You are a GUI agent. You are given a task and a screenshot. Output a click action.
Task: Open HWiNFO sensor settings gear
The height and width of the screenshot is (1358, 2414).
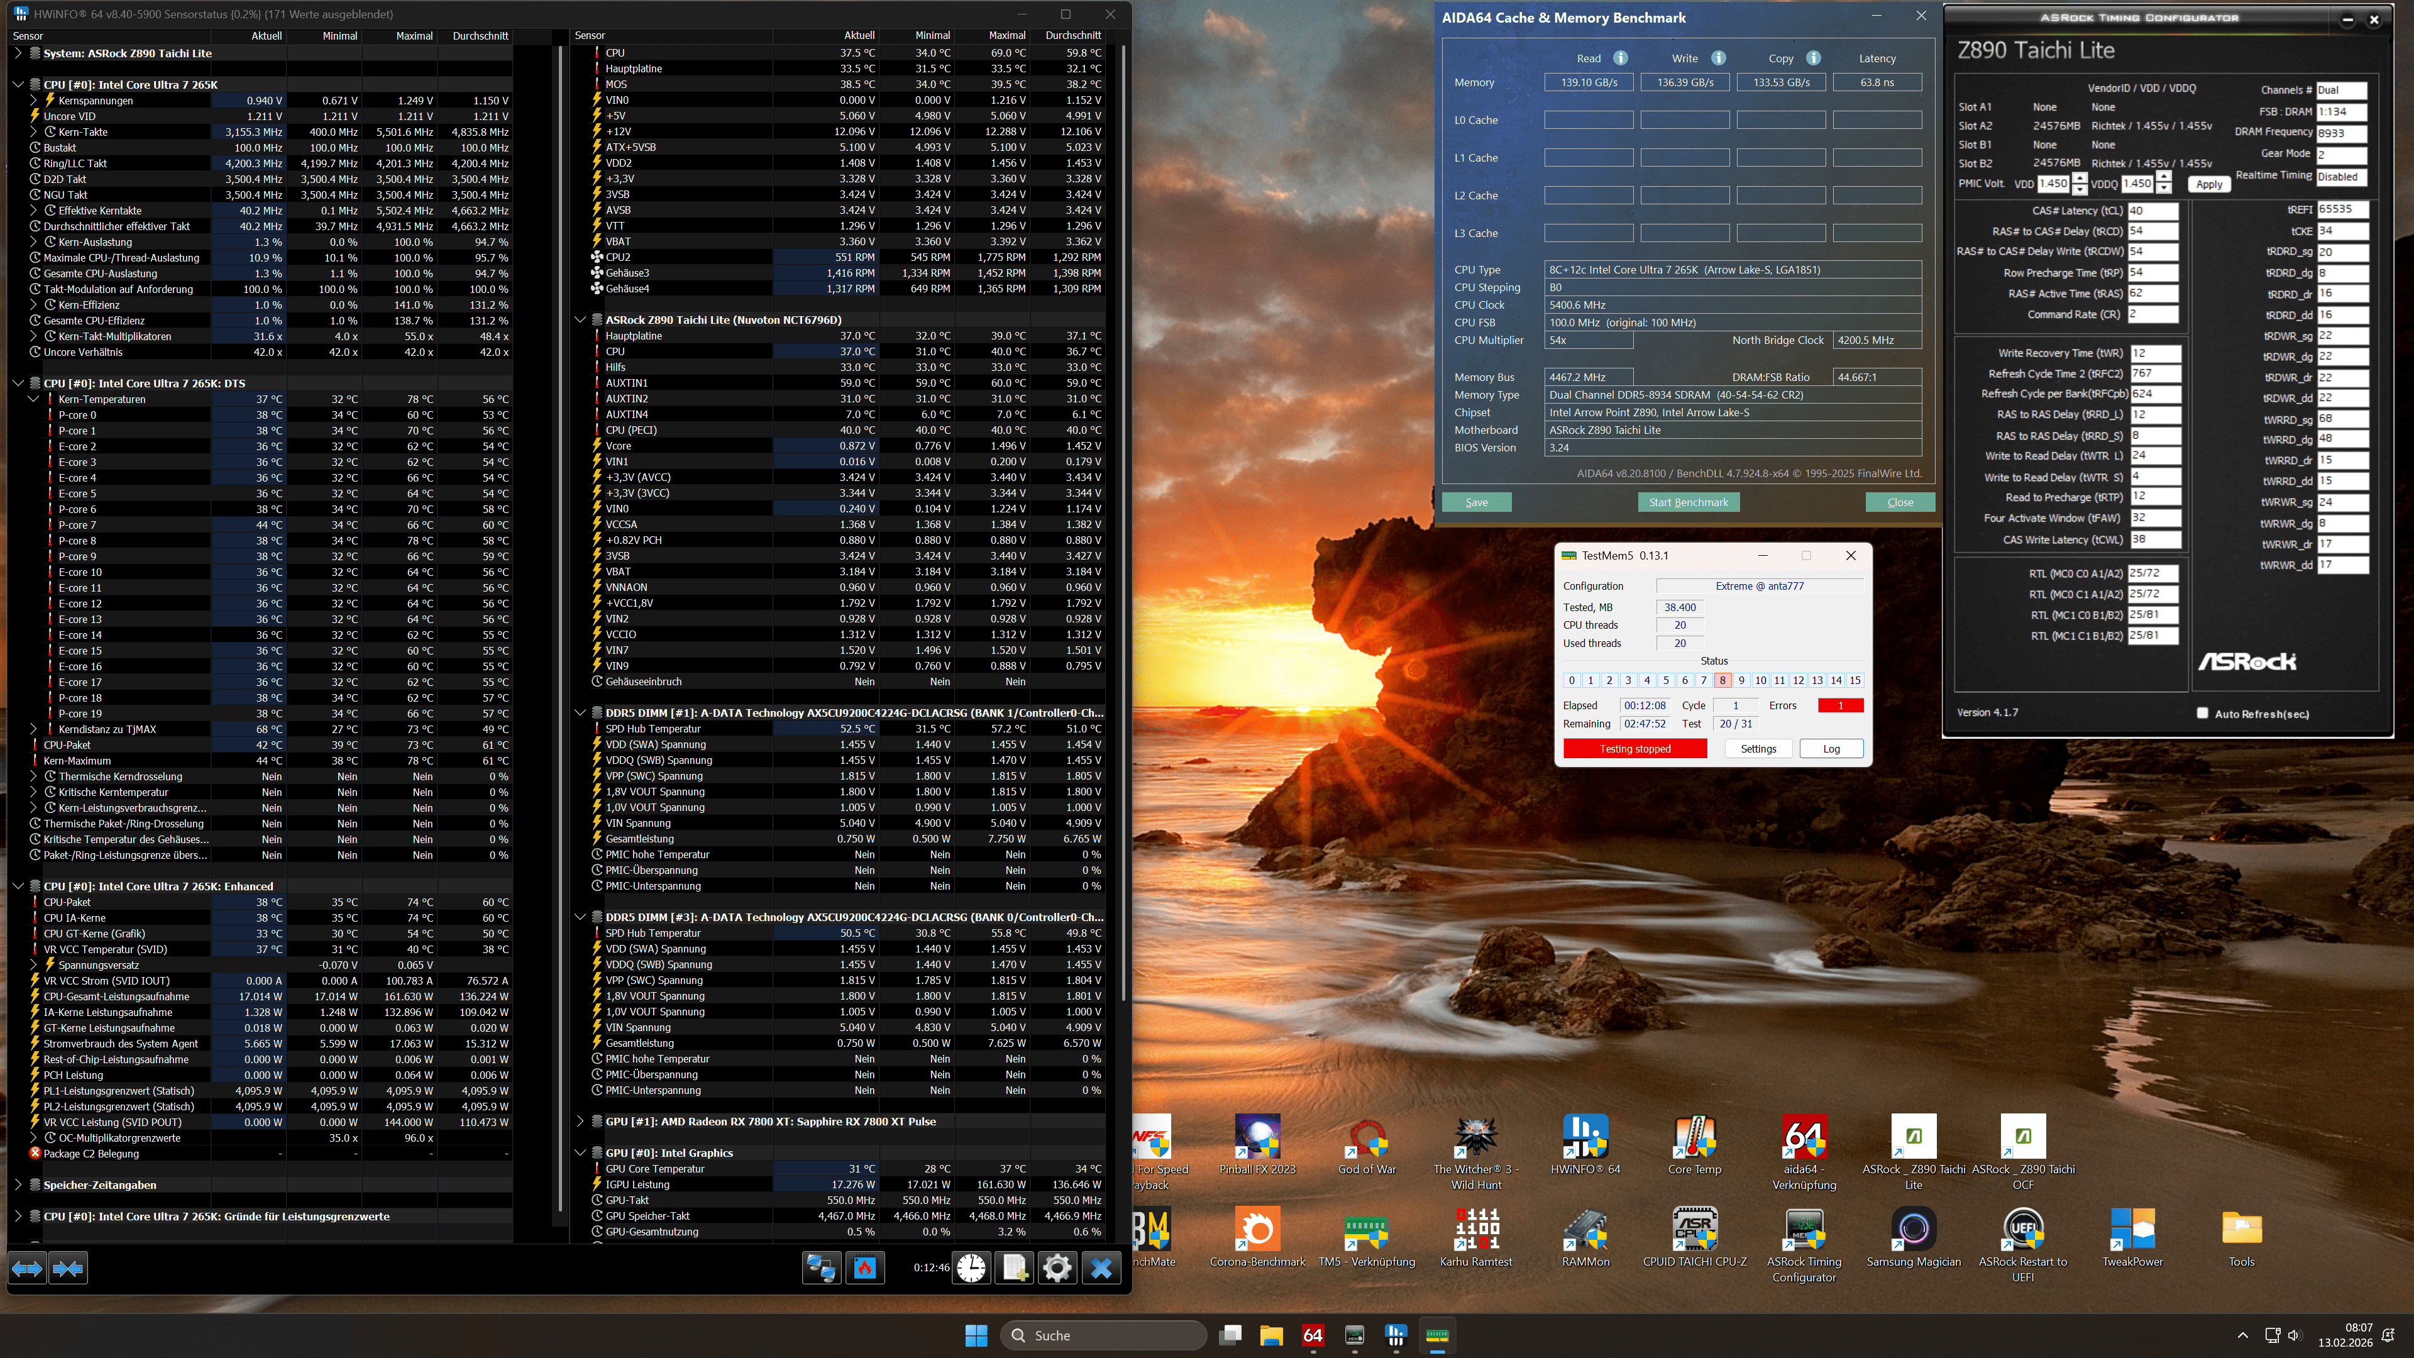pos(1057,1268)
